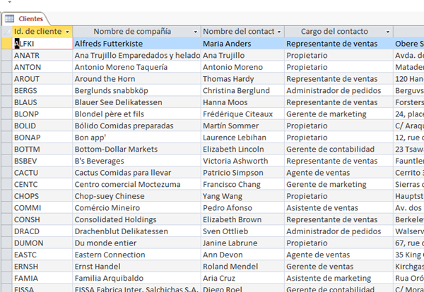Click the cell Du monde entier
Image resolution: width=424 pixels, height=292 pixels.
click(136, 243)
